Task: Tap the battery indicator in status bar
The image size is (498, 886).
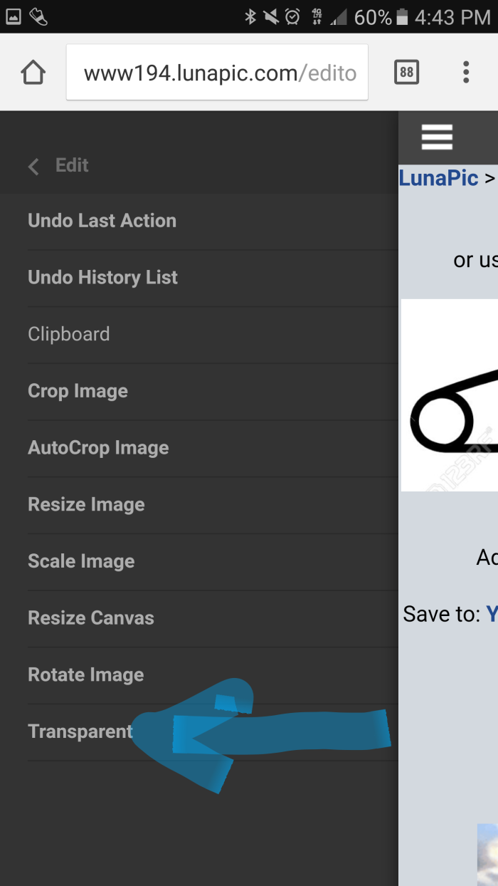Action: [403, 16]
